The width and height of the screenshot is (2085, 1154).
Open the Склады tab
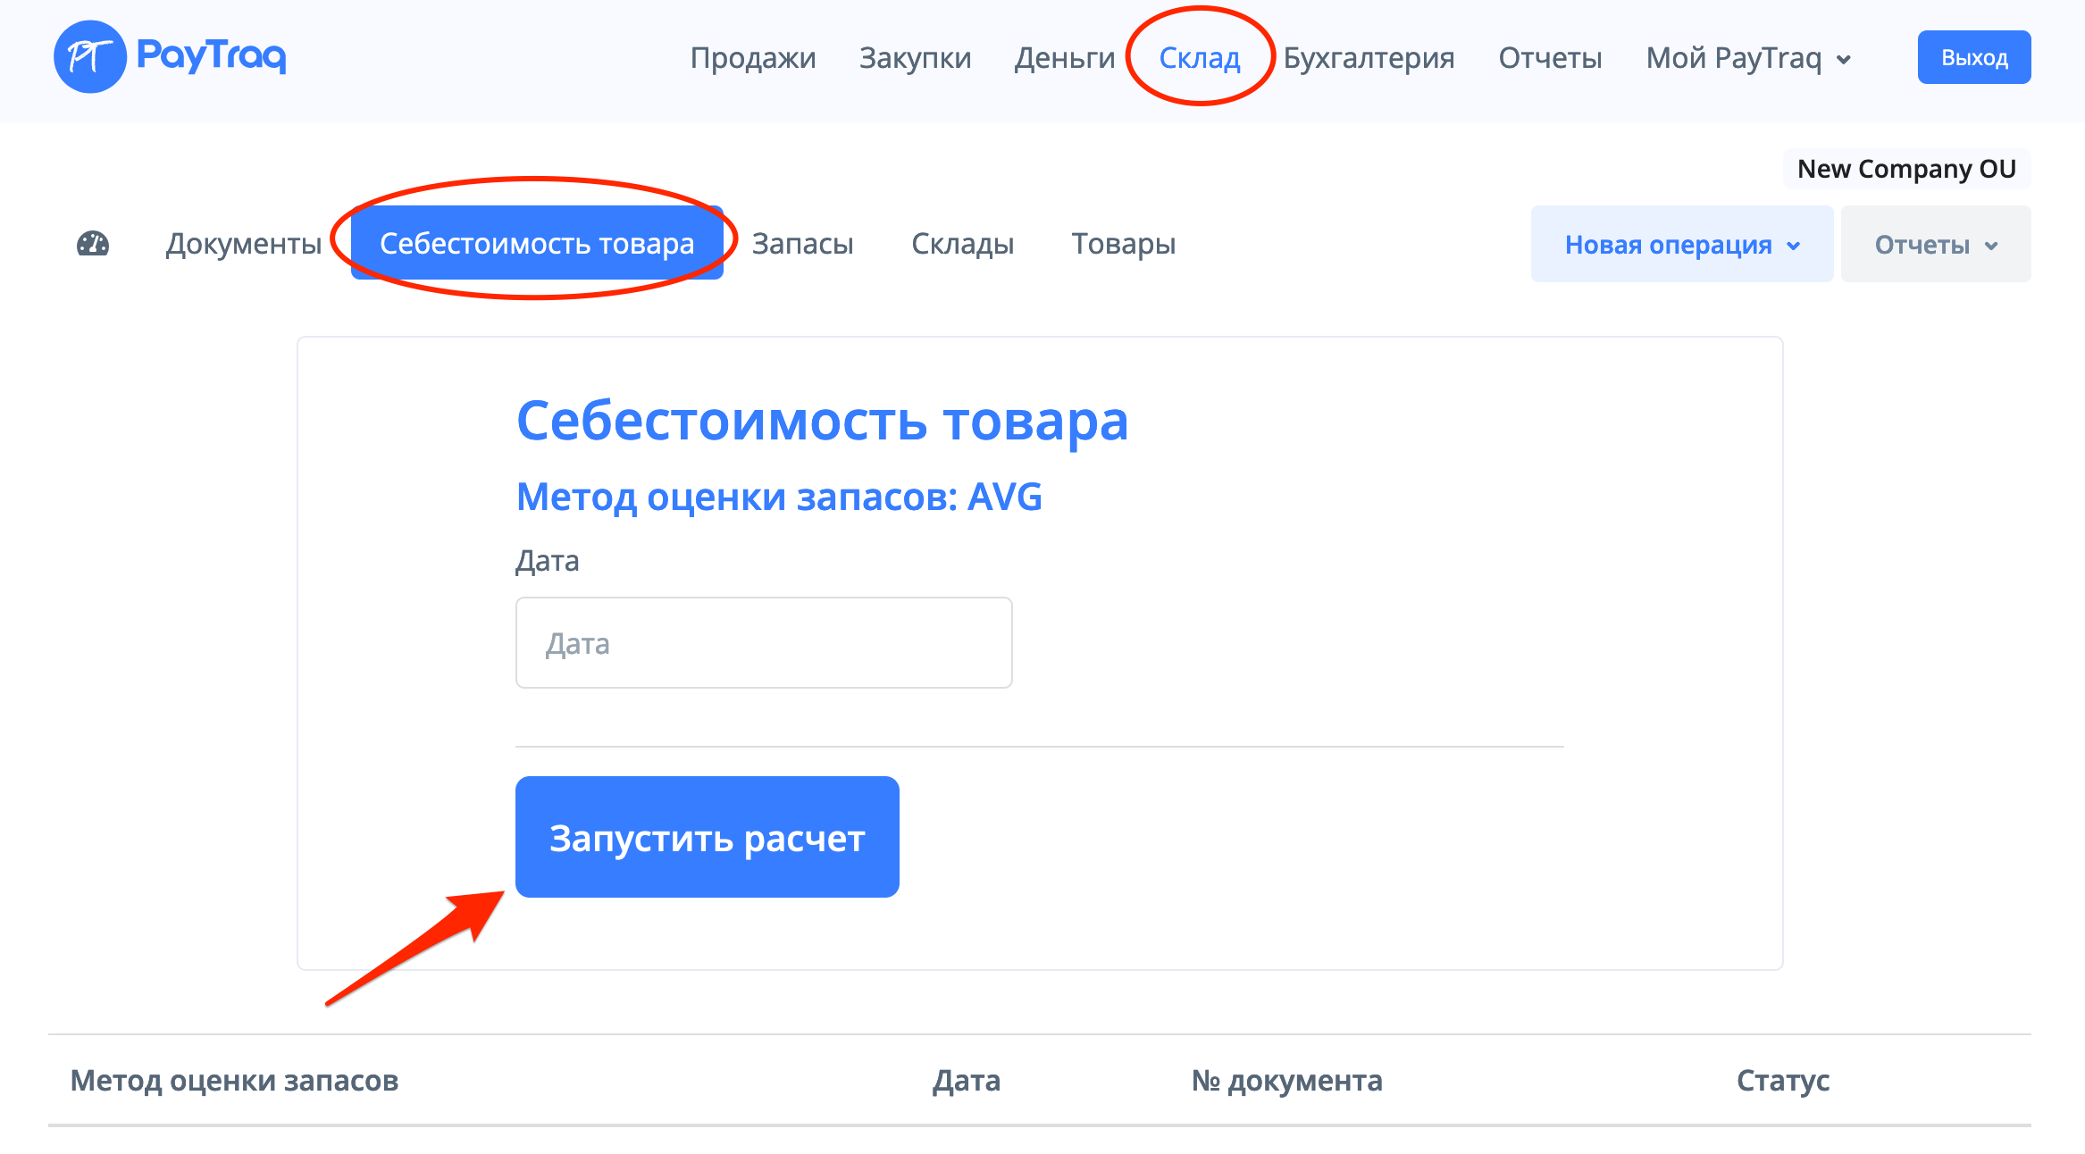point(962,244)
